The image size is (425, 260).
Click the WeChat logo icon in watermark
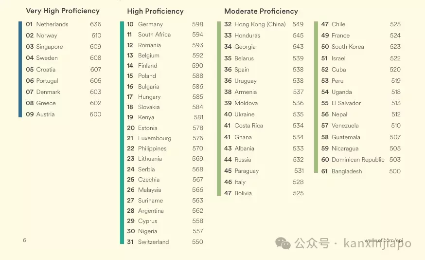tap(283, 243)
